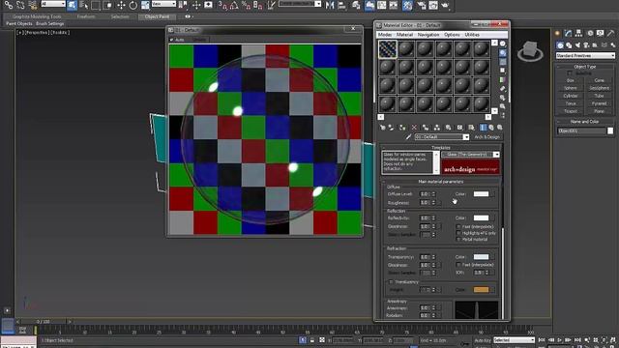Select the Rotate tool in the main toolbar
This screenshot has height=348, width=619.
coord(133,5)
